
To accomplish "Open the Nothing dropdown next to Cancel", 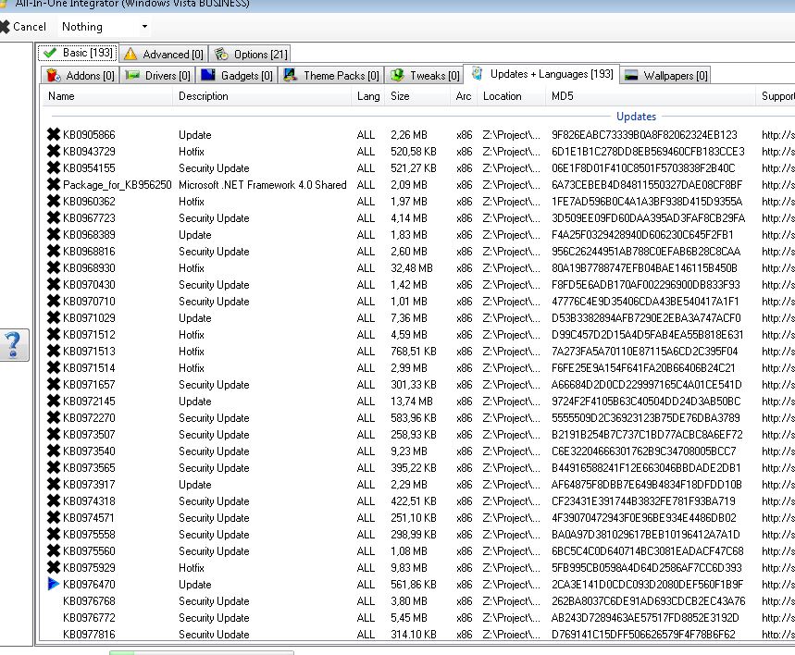I will [x=105, y=26].
